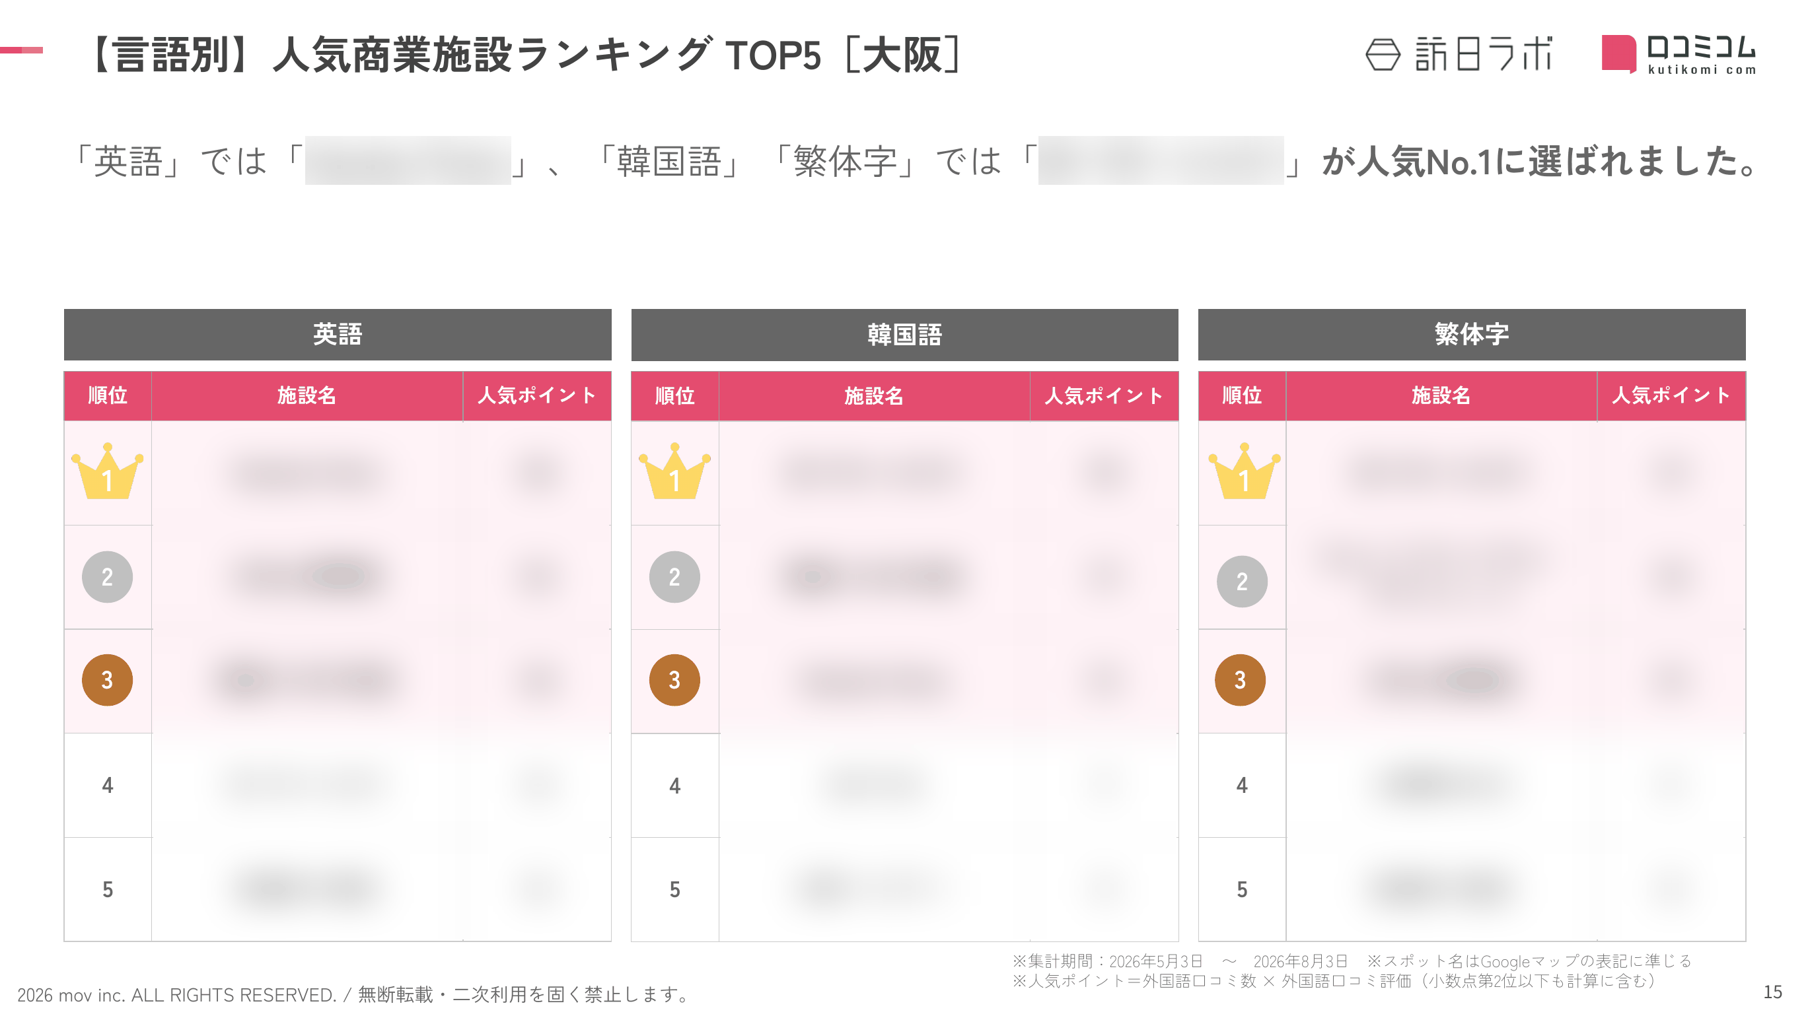Click the gold crown rank 1 icon under 英語

click(108, 472)
